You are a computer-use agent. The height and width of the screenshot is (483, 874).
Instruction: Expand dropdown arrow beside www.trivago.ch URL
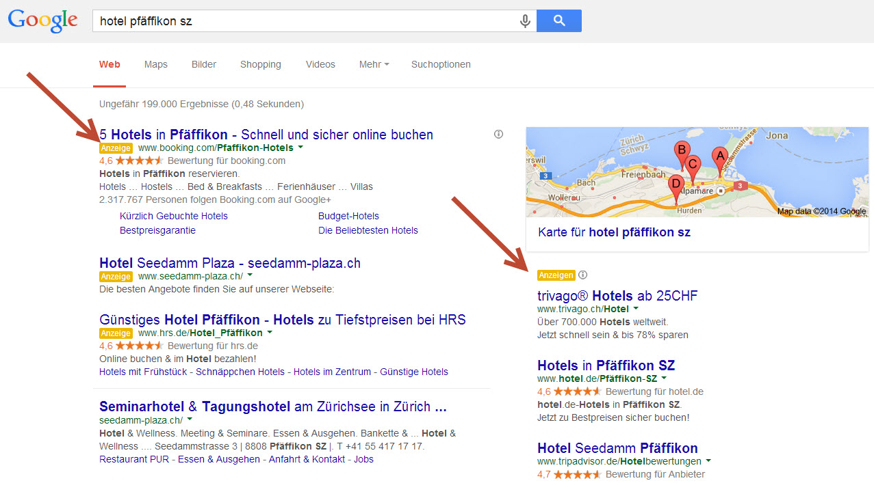coord(636,309)
